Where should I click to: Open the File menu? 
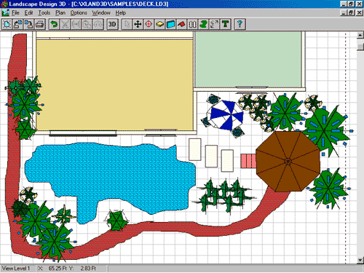coord(15,12)
